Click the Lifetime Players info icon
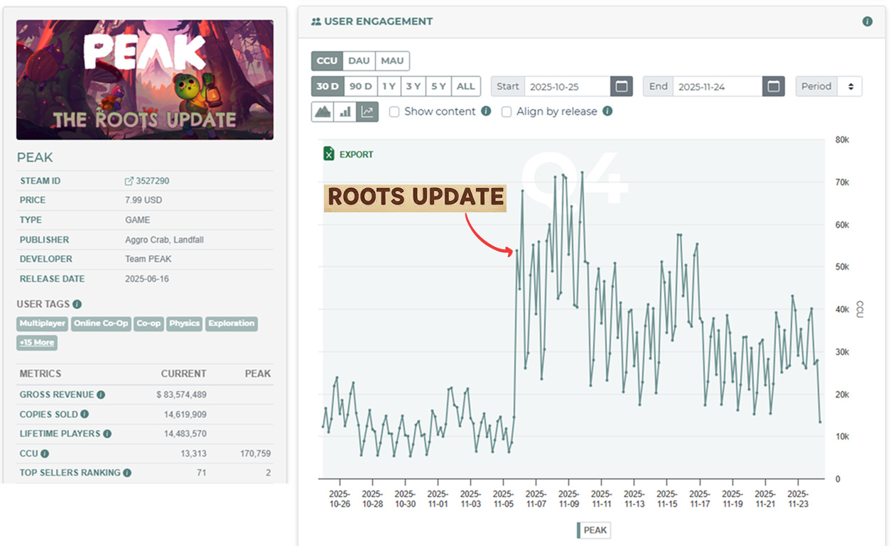 click(x=107, y=434)
